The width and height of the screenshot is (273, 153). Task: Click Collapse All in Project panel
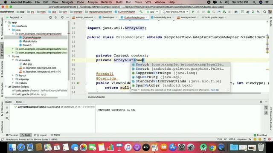point(56,17)
